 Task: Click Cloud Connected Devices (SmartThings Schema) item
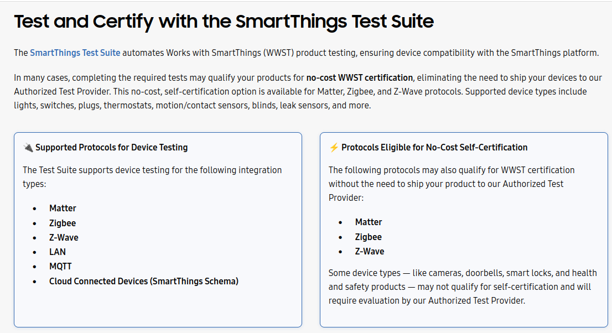click(x=144, y=281)
